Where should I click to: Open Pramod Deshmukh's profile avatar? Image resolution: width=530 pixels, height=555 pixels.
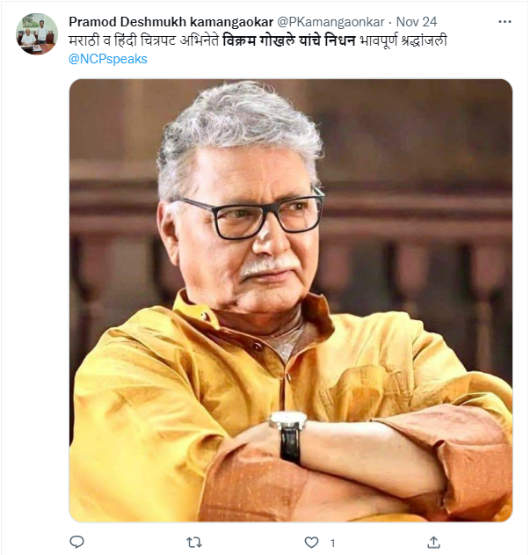click(x=37, y=33)
